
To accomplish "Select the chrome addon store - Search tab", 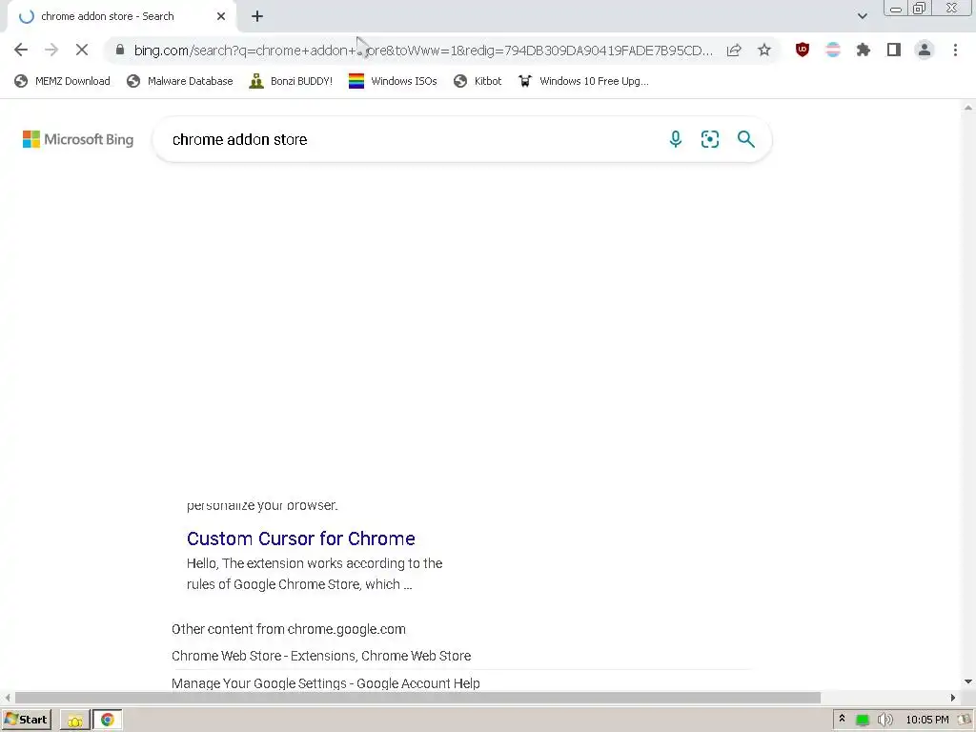I will pos(121,16).
